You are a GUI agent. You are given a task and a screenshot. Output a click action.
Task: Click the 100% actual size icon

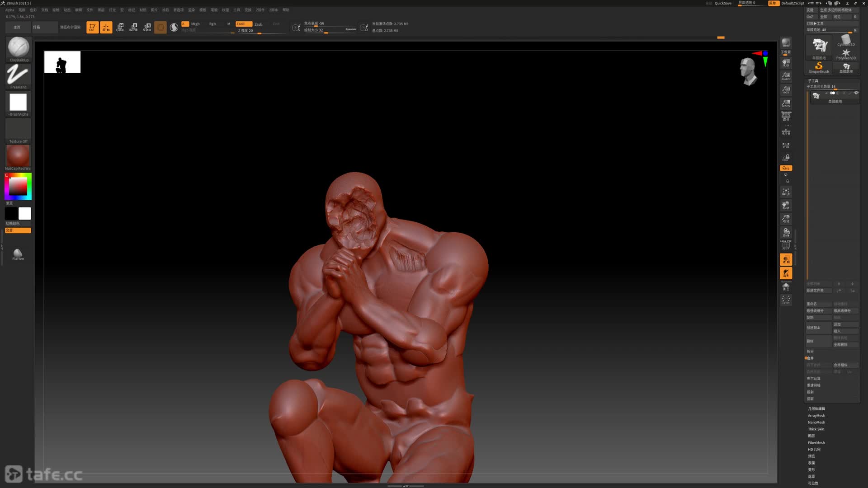[x=786, y=90]
